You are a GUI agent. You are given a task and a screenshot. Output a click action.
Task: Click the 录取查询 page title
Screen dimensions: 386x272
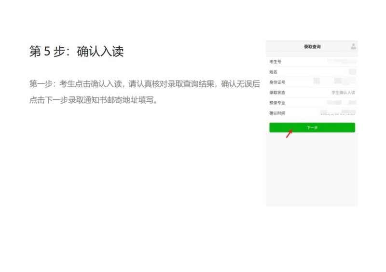[312, 47]
